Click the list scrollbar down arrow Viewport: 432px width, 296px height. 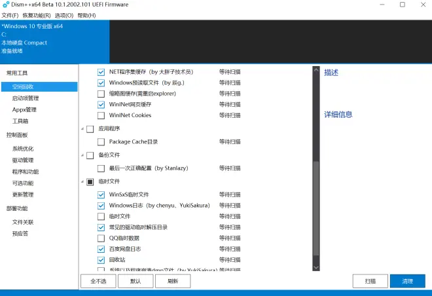coord(316,267)
